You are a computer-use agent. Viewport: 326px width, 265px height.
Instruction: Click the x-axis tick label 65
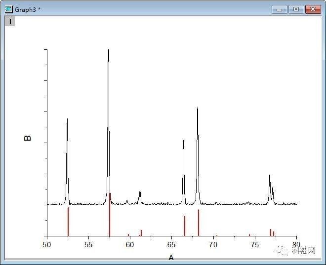click(x=171, y=245)
